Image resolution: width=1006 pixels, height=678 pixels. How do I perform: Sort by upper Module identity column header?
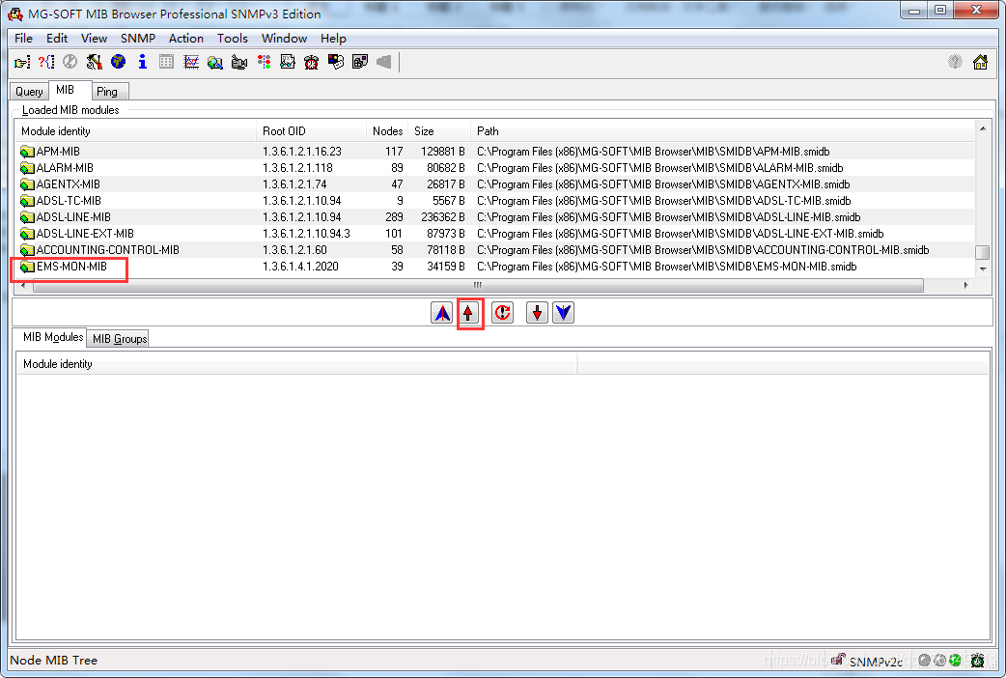tap(136, 131)
